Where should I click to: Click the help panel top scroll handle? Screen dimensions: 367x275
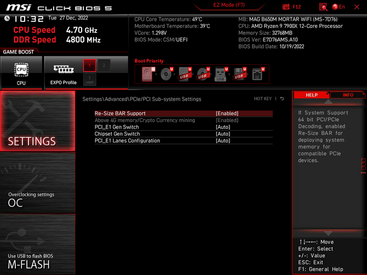tap(328, 102)
